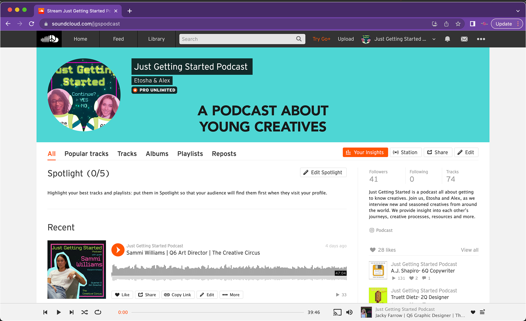
Task: Click the profile Edit button
Action: [466, 152]
